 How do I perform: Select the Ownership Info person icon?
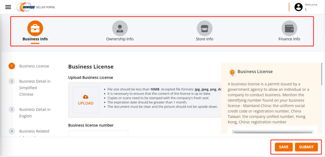pos(120,28)
